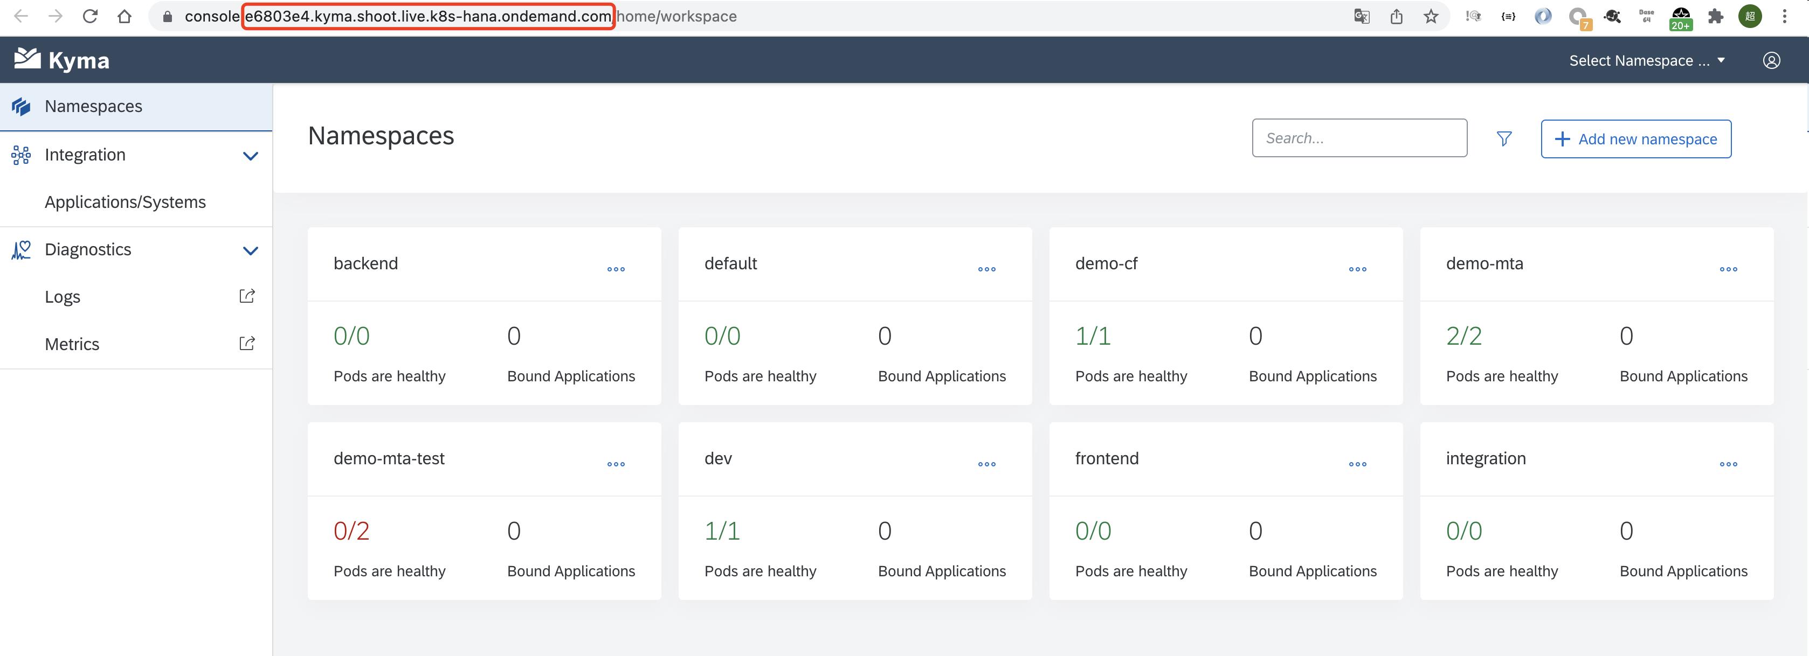Click the padlock site info icon
This screenshot has height=656, width=1809.
coord(167,16)
